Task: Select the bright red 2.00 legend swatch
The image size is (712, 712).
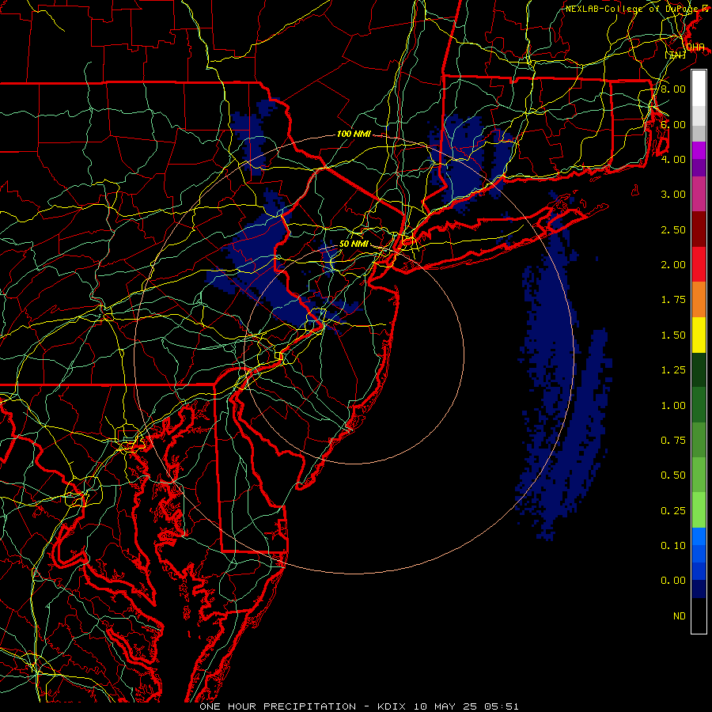Action: point(699,264)
